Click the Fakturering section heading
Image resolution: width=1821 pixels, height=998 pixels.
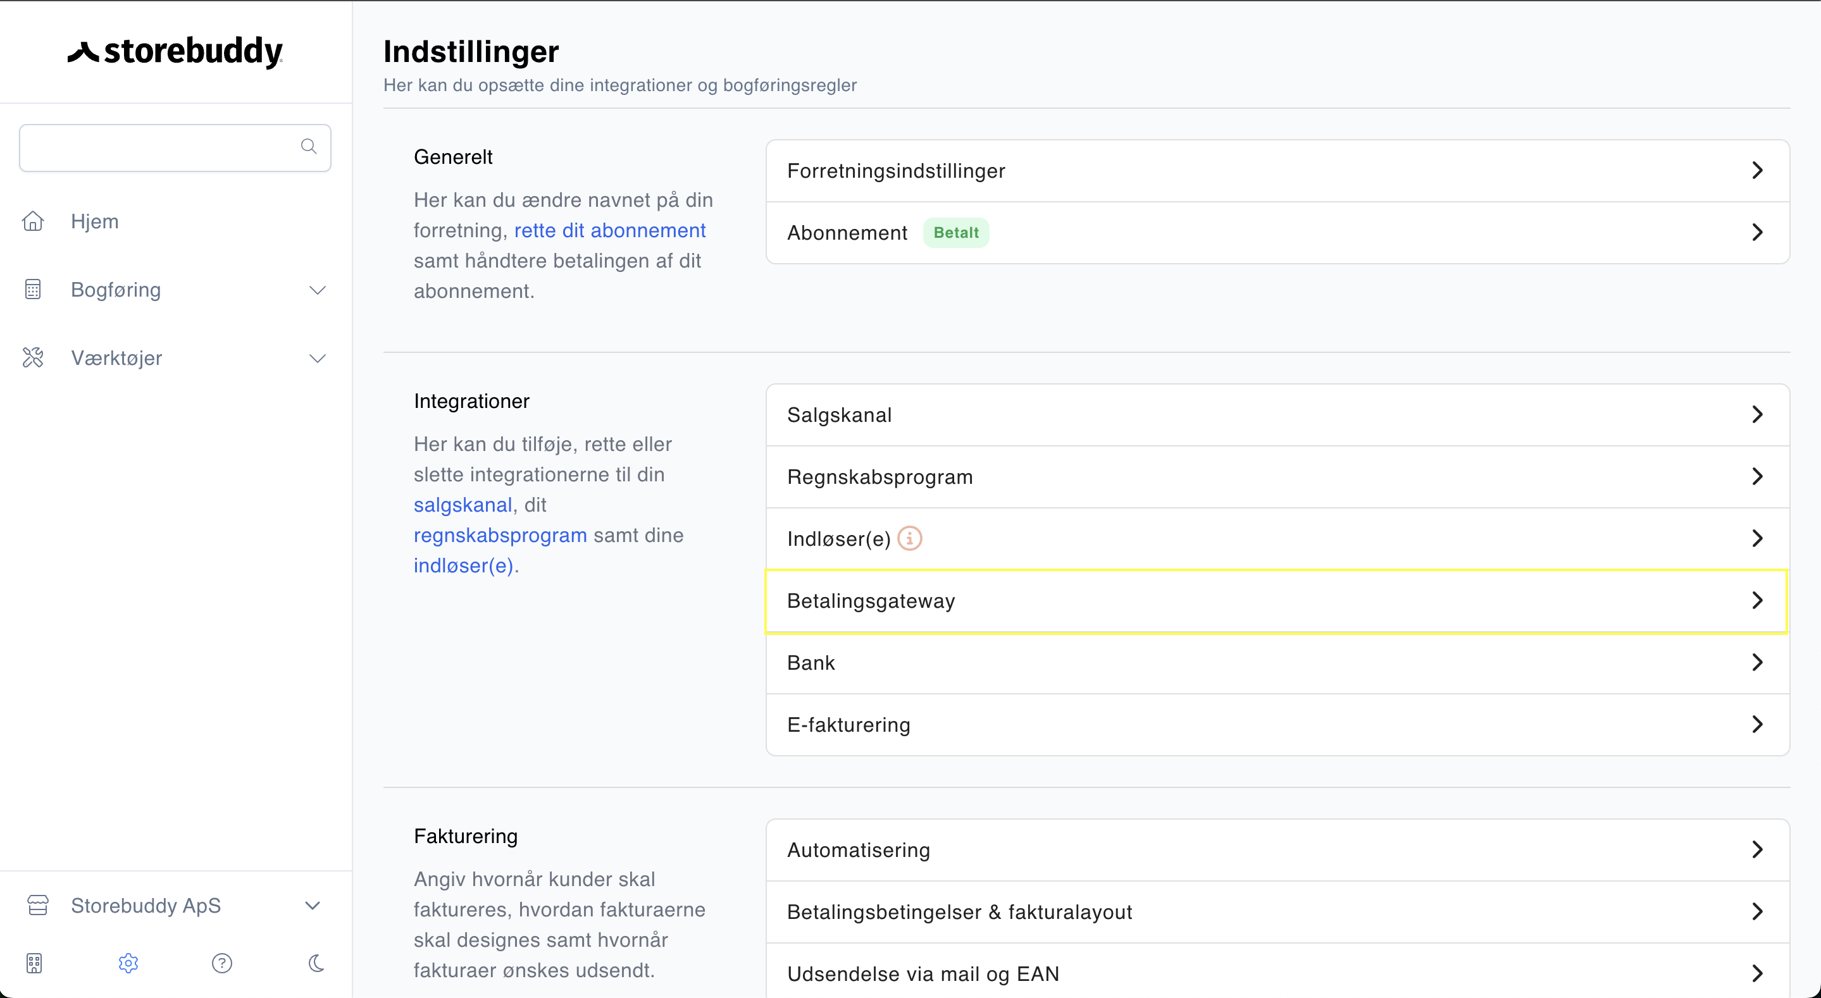(x=465, y=836)
